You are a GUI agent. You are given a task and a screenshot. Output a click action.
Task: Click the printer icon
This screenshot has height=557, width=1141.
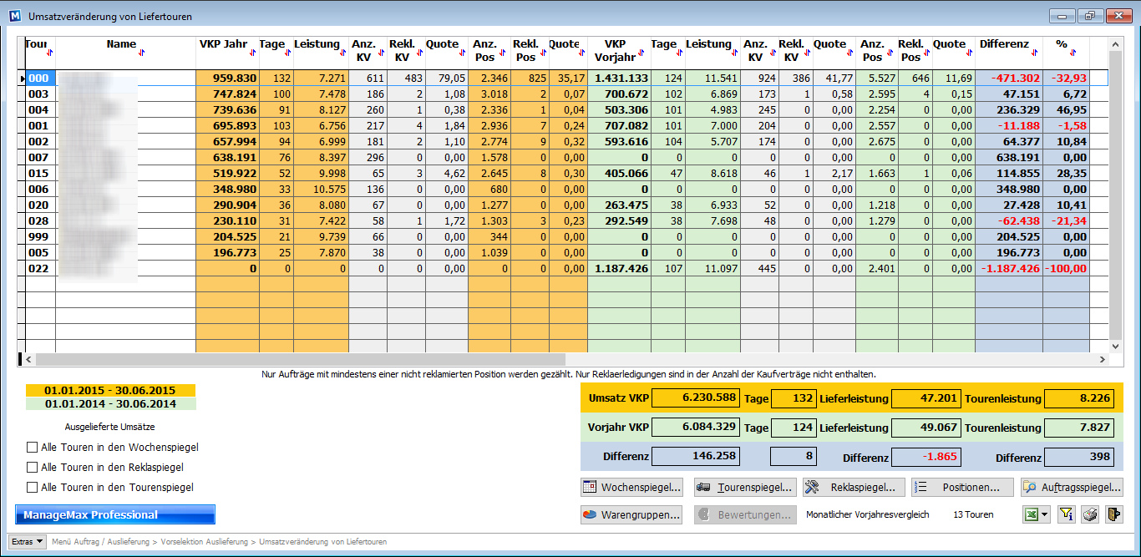pos(1090,515)
